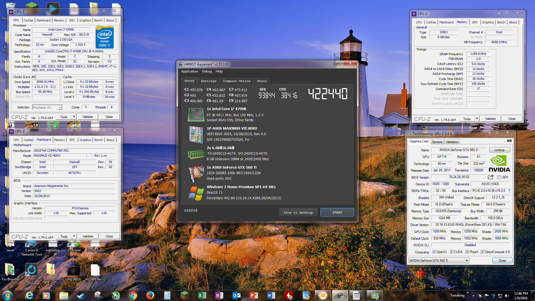Expand Tools arrow in CPU tab window
This screenshot has height=301, width=535.
coord(74,117)
